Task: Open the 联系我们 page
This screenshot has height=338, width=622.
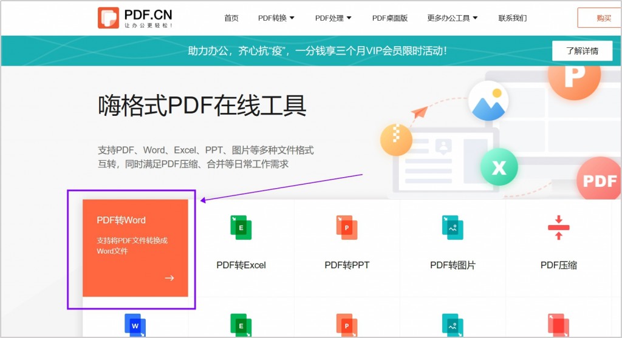Action: point(513,18)
